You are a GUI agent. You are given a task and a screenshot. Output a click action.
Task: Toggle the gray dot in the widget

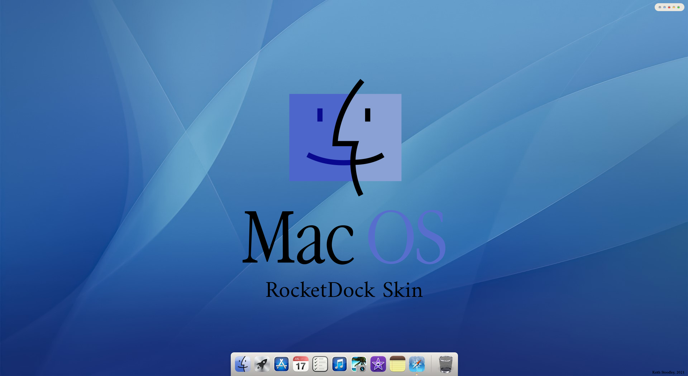pyautogui.click(x=660, y=7)
